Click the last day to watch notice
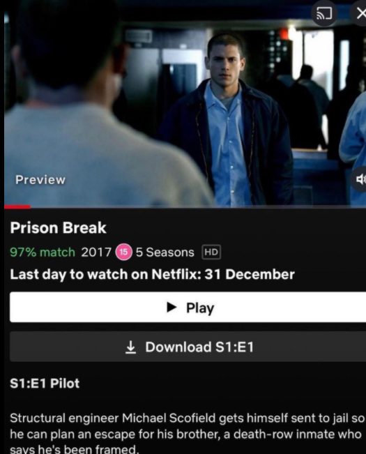 [x=152, y=274]
